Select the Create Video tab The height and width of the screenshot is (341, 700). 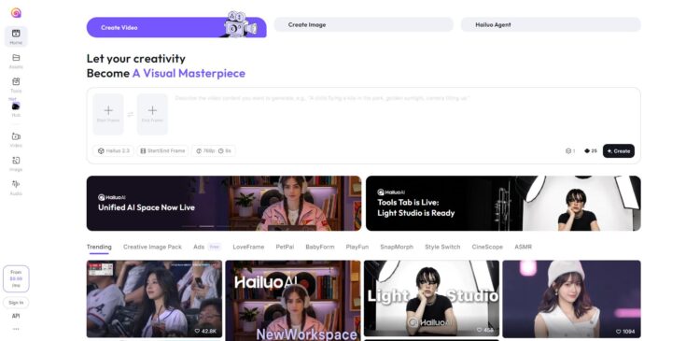pyautogui.click(x=176, y=27)
